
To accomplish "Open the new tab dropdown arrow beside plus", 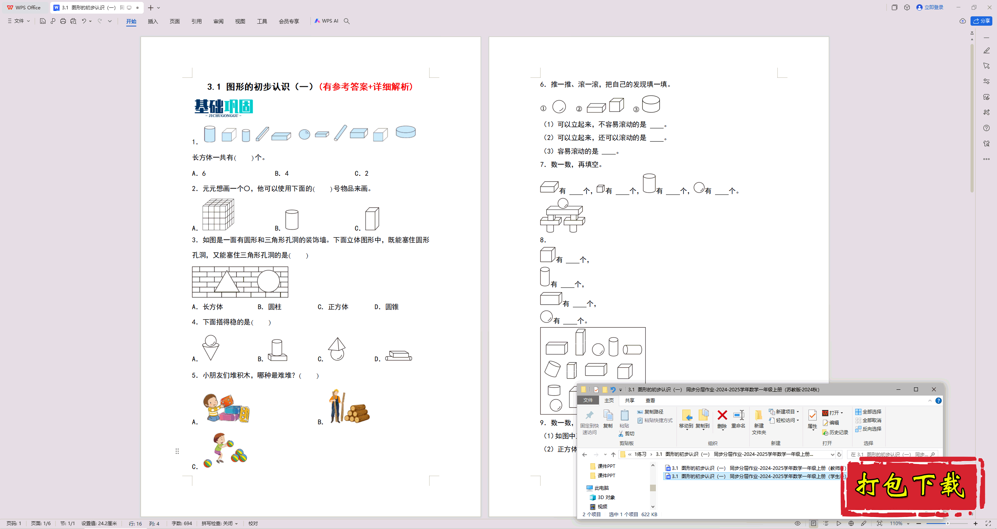I will click(159, 8).
